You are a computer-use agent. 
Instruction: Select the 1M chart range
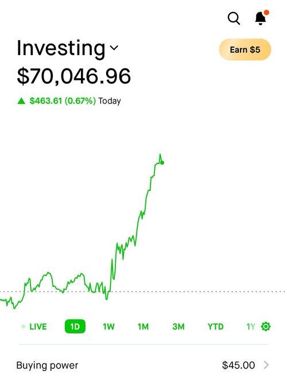[143, 327]
